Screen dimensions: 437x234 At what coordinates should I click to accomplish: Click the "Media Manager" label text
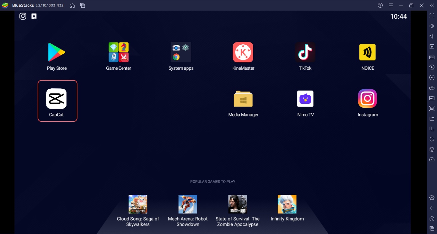[243, 115]
